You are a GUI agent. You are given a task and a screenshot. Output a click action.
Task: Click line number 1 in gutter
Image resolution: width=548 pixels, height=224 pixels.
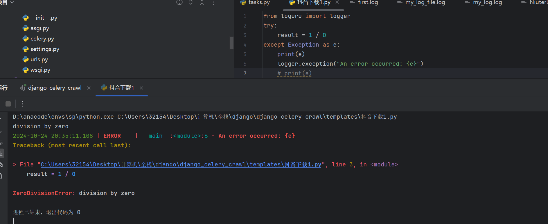[x=245, y=16]
